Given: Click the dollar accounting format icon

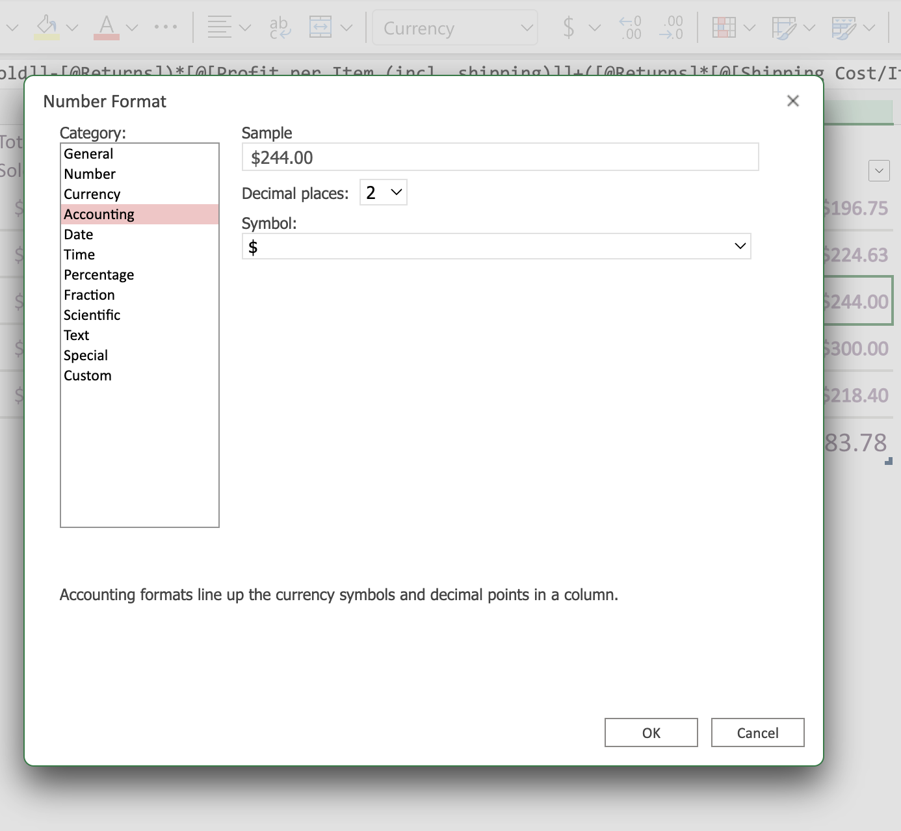Looking at the screenshot, I should coord(569,27).
